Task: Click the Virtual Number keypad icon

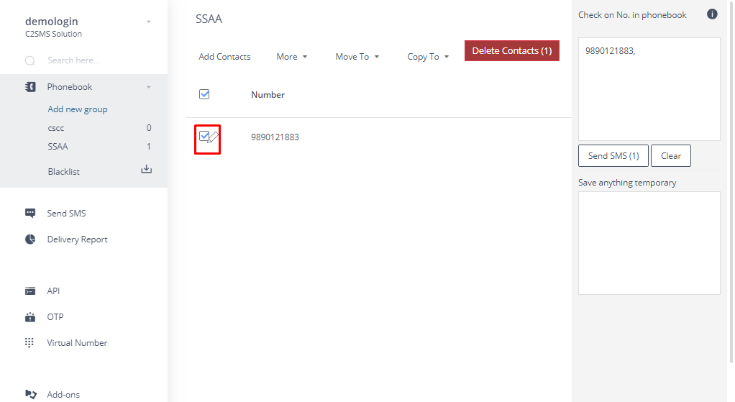Action: click(29, 343)
